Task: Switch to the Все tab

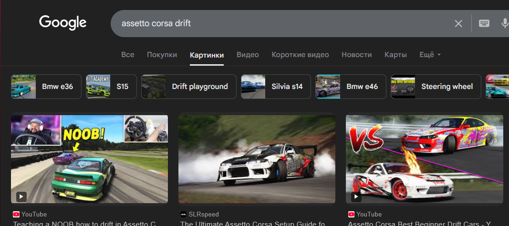Action: 127,55
